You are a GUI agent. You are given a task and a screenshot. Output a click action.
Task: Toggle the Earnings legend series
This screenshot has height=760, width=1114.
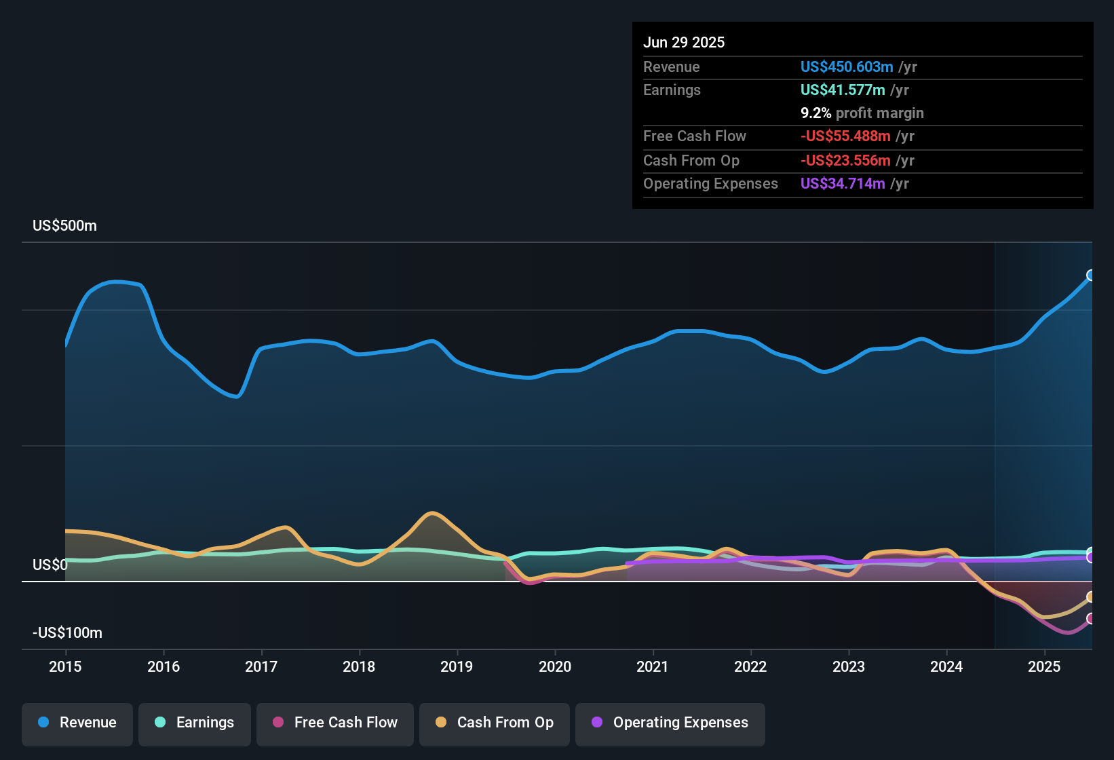[195, 723]
